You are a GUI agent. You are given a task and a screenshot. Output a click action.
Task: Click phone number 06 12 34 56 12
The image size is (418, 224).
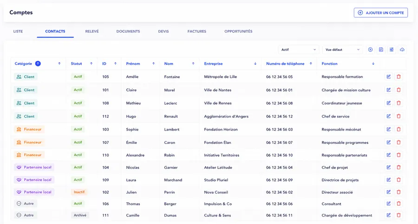tap(280, 116)
